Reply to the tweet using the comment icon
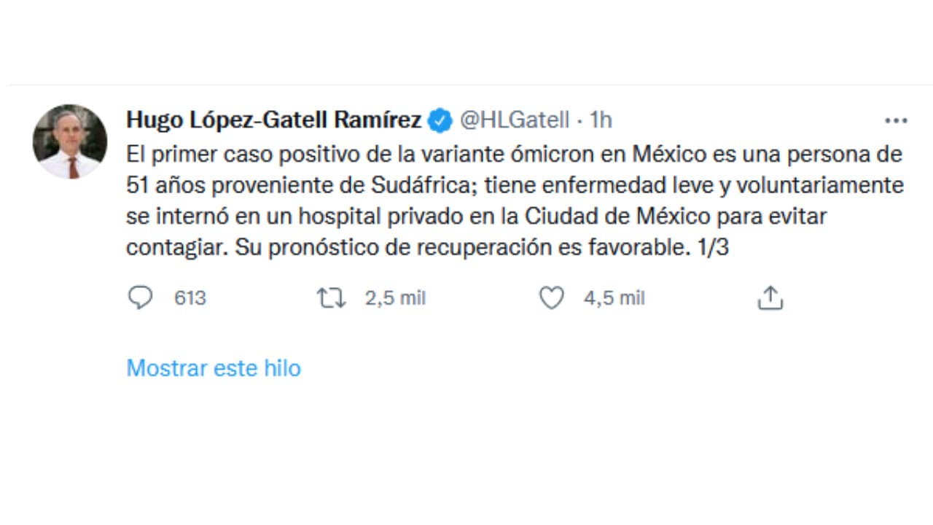The width and height of the screenshot is (933, 525). (141, 297)
